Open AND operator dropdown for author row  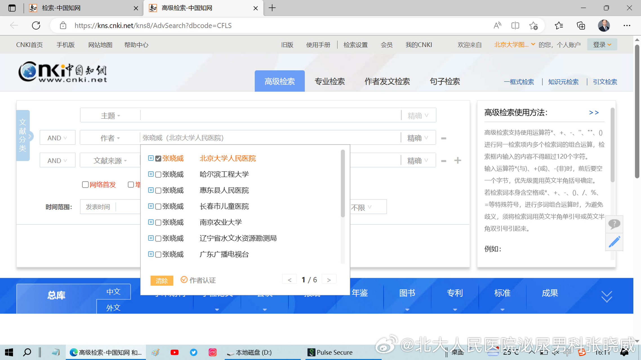click(x=57, y=138)
